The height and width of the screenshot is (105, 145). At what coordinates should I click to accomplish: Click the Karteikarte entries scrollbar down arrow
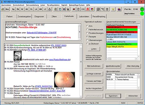pos(81,97)
